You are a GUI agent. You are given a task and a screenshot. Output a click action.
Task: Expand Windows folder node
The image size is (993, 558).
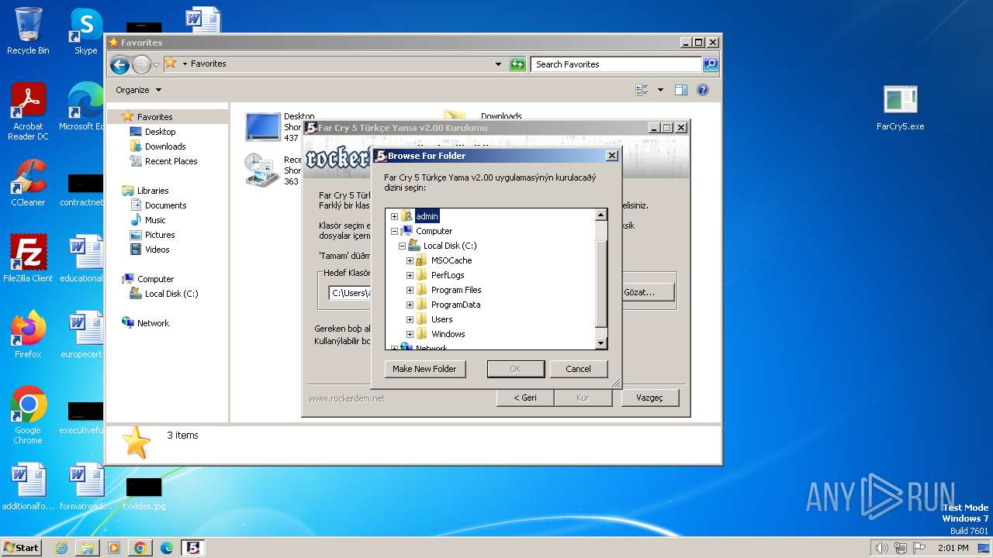[x=410, y=334]
